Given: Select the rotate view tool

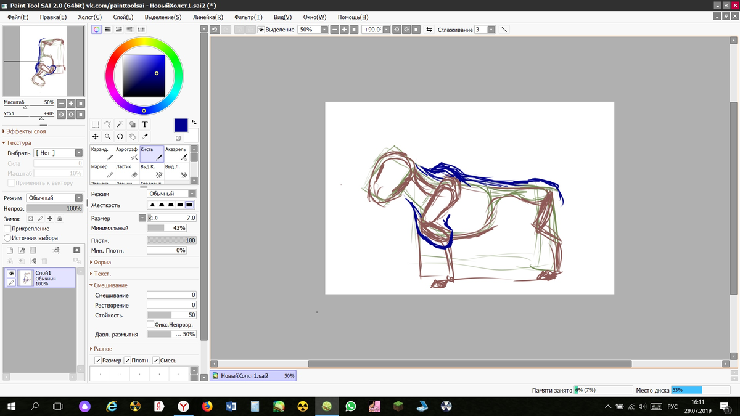Looking at the screenshot, I should coord(120,137).
